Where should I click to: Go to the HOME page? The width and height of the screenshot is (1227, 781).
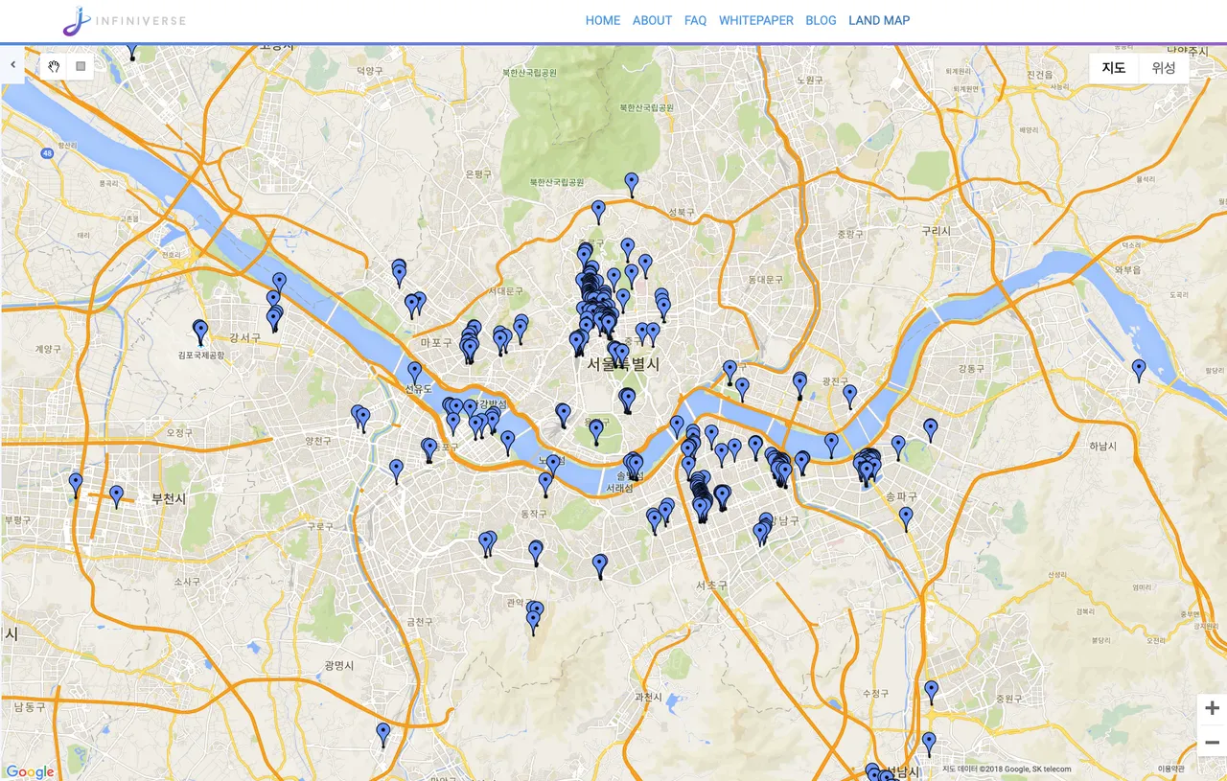point(603,20)
